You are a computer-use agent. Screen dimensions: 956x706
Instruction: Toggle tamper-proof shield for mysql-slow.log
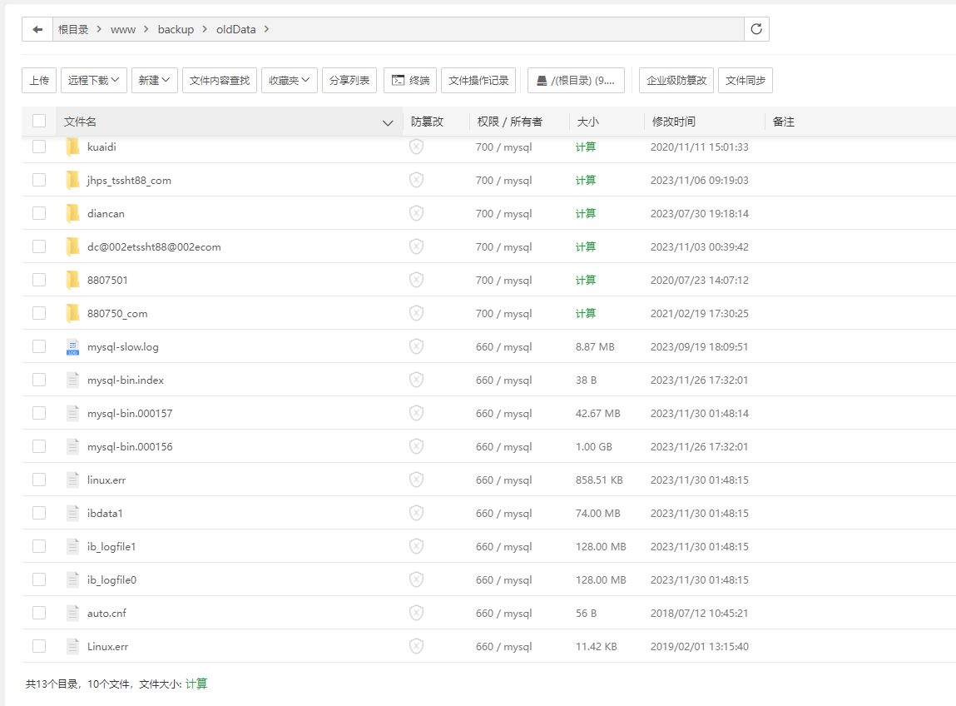pos(416,346)
